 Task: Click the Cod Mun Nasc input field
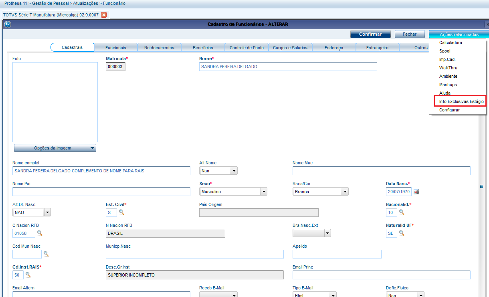point(27,254)
